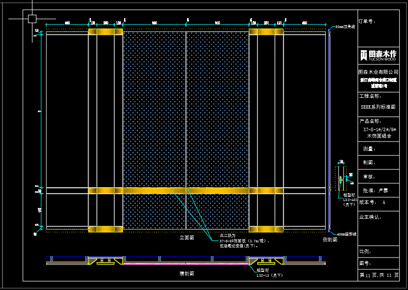Select the LXC-A01 aluminum profile detail
The height and width of the screenshot is (290, 408).
(341, 181)
